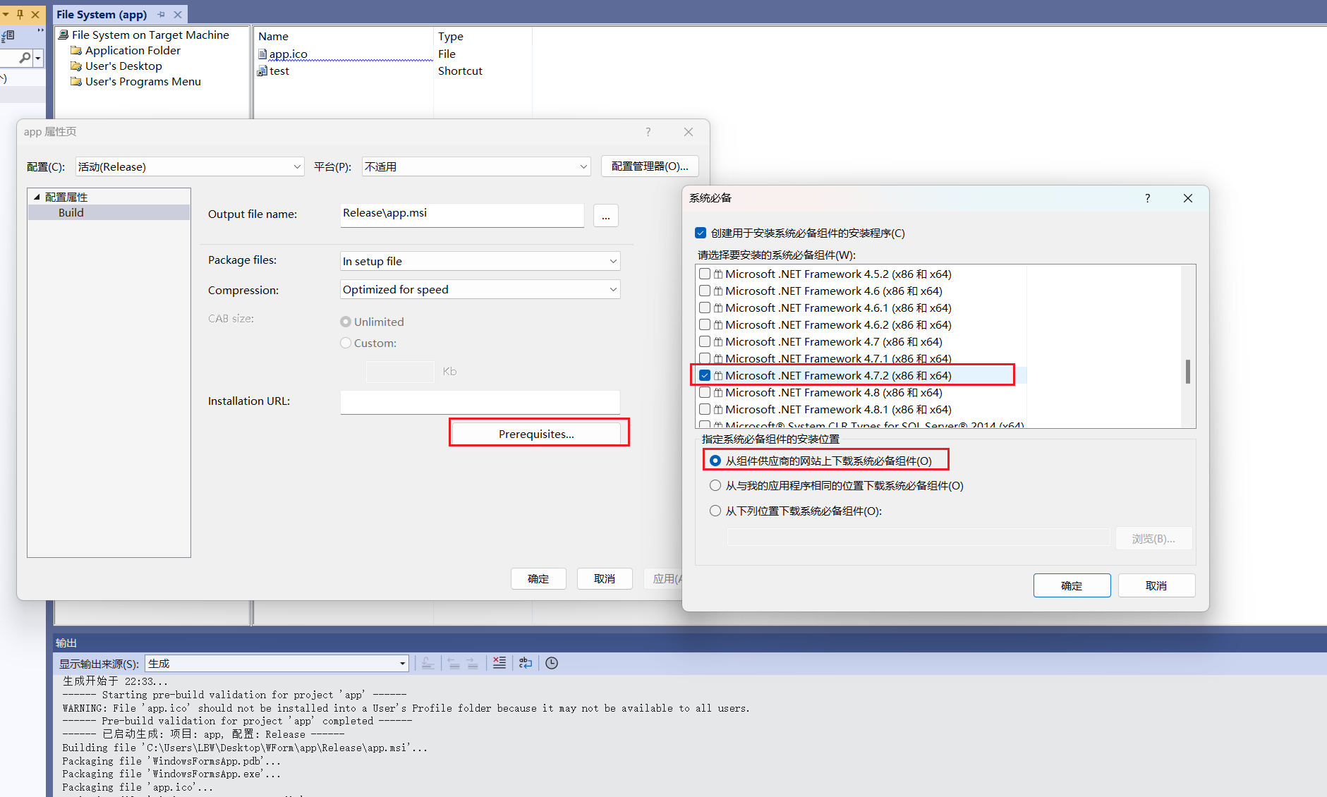Select the Custom CAB size radio button
The width and height of the screenshot is (1327, 797).
[x=346, y=343]
